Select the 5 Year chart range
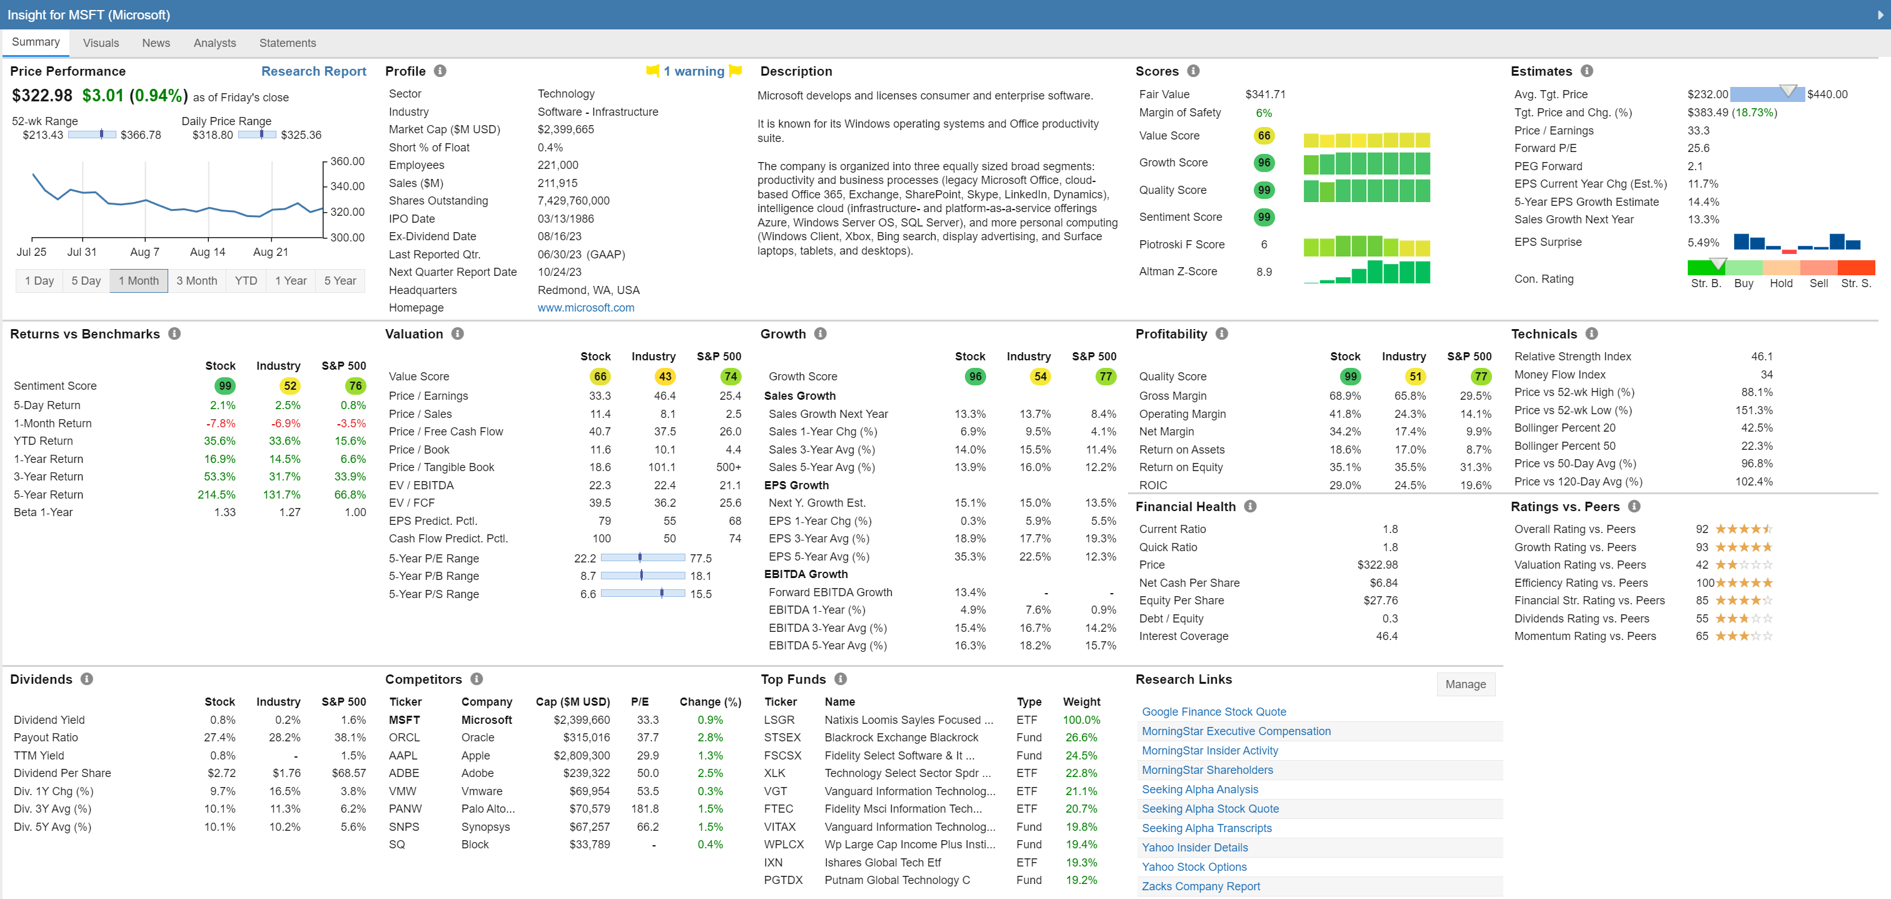 tap(340, 280)
